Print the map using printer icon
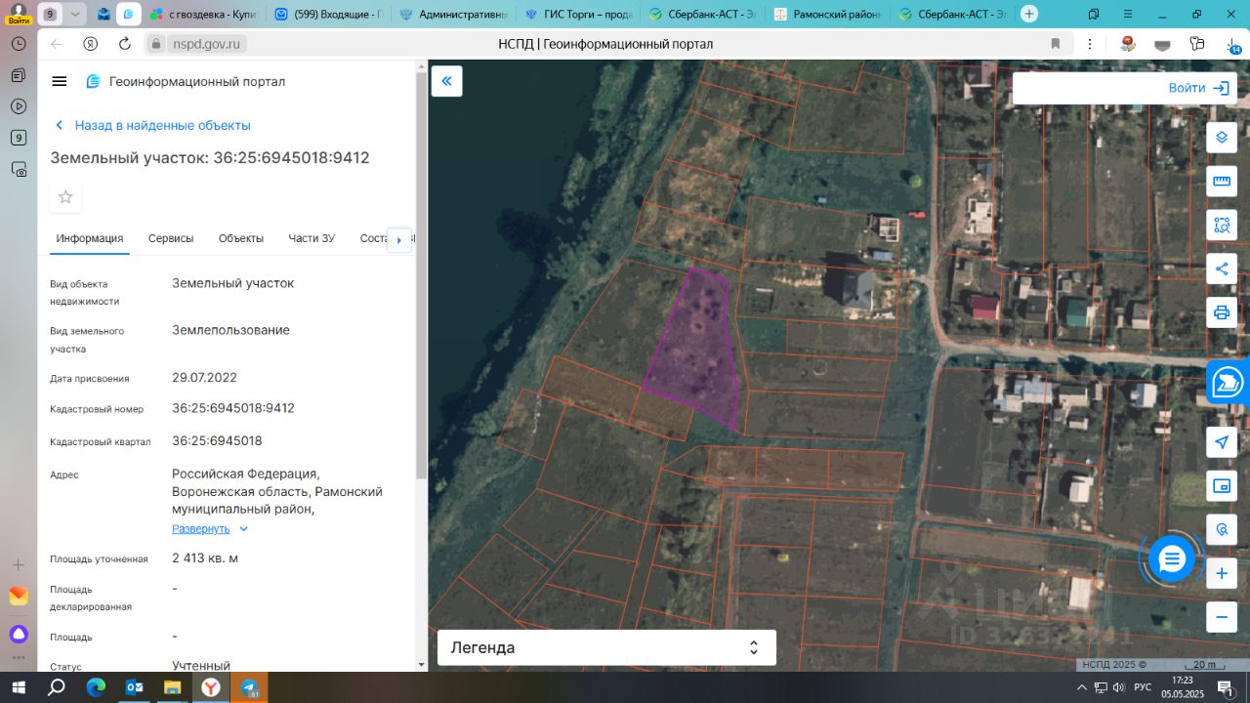The image size is (1250, 703). [x=1221, y=313]
